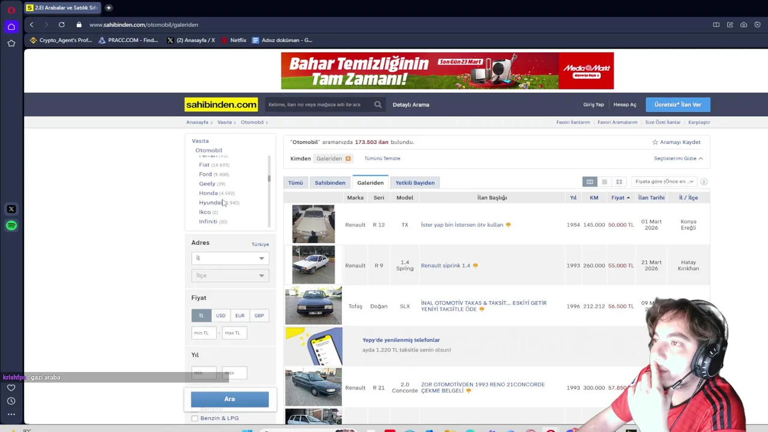Sort by the KM column header

click(594, 197)
